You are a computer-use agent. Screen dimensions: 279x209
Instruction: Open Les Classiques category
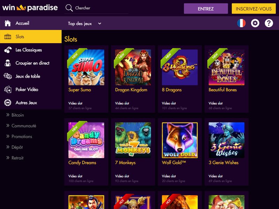point(31,50)
